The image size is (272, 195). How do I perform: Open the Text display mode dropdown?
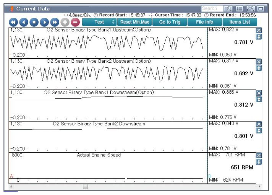tap(99, 22)
